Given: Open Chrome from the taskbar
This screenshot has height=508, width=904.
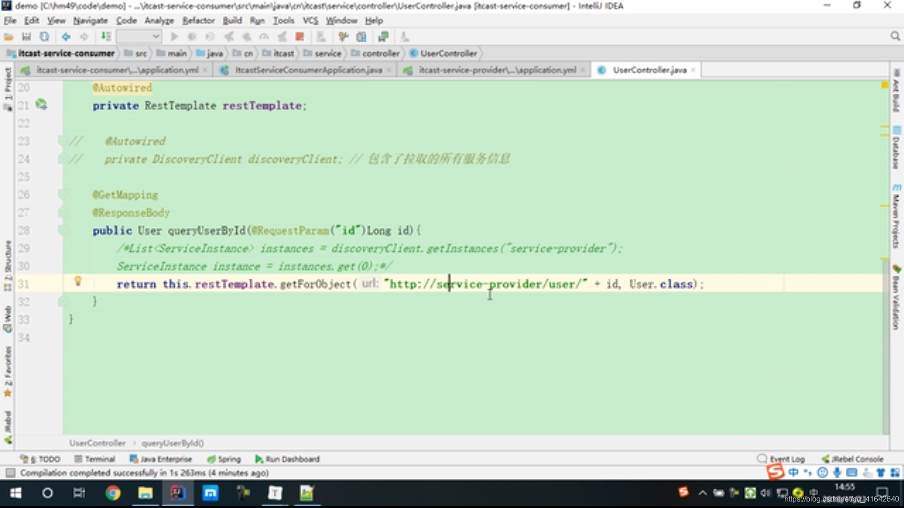Looking at the screenshot, I should click(x=113, y=493).
